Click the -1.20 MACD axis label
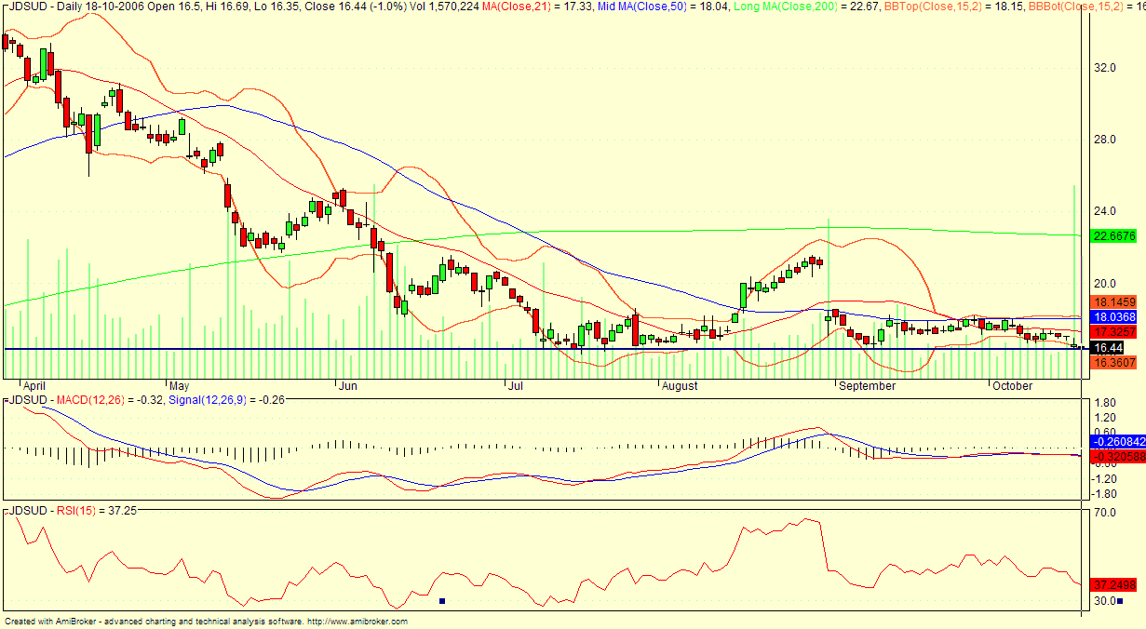Screen dimensions: 1146x629 pos(1103,477)
